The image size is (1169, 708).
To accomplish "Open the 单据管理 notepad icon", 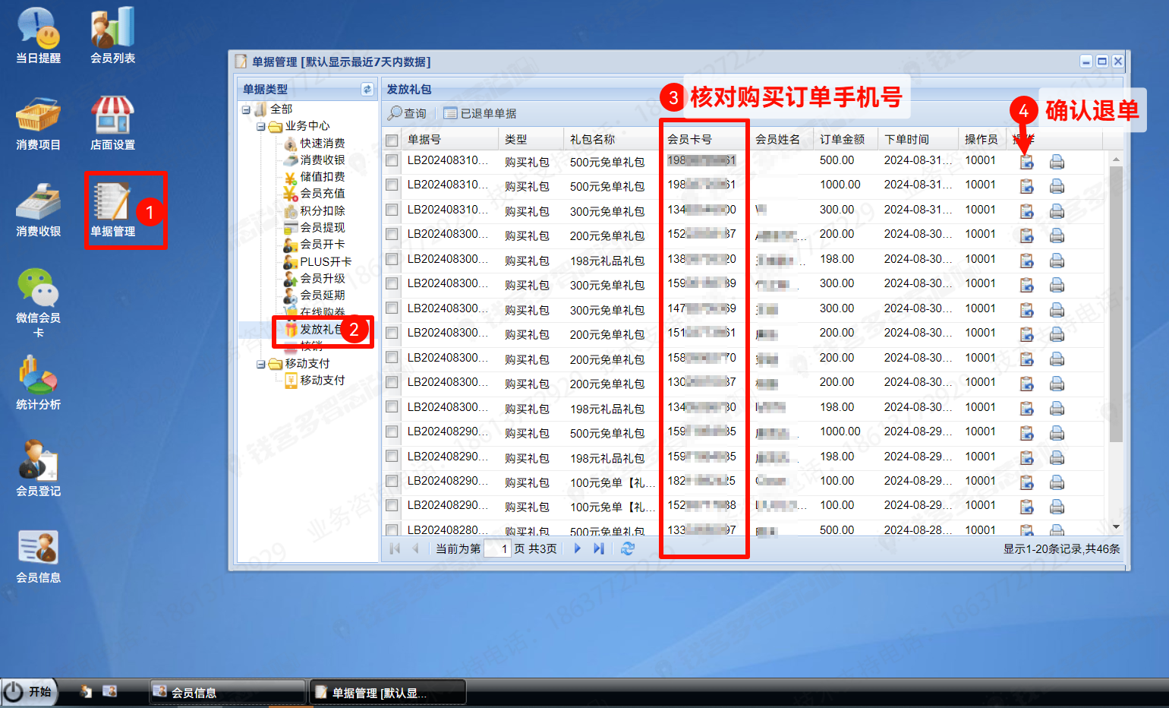I will point(112,210).
